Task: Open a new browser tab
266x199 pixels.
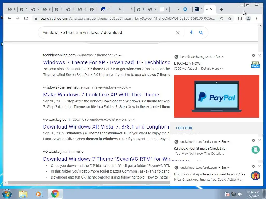Action: click(x=221, y=10)
